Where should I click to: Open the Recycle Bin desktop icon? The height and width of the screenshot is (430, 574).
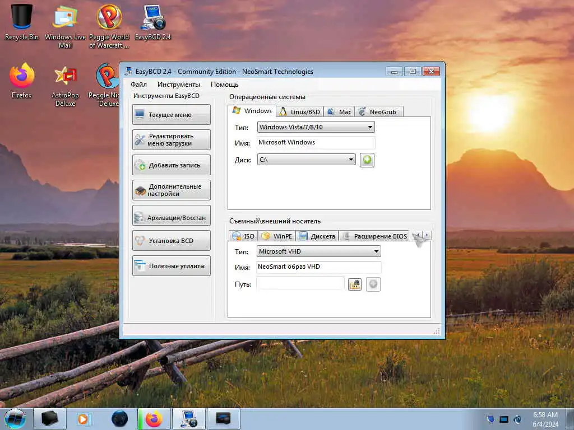pos(22,22)
